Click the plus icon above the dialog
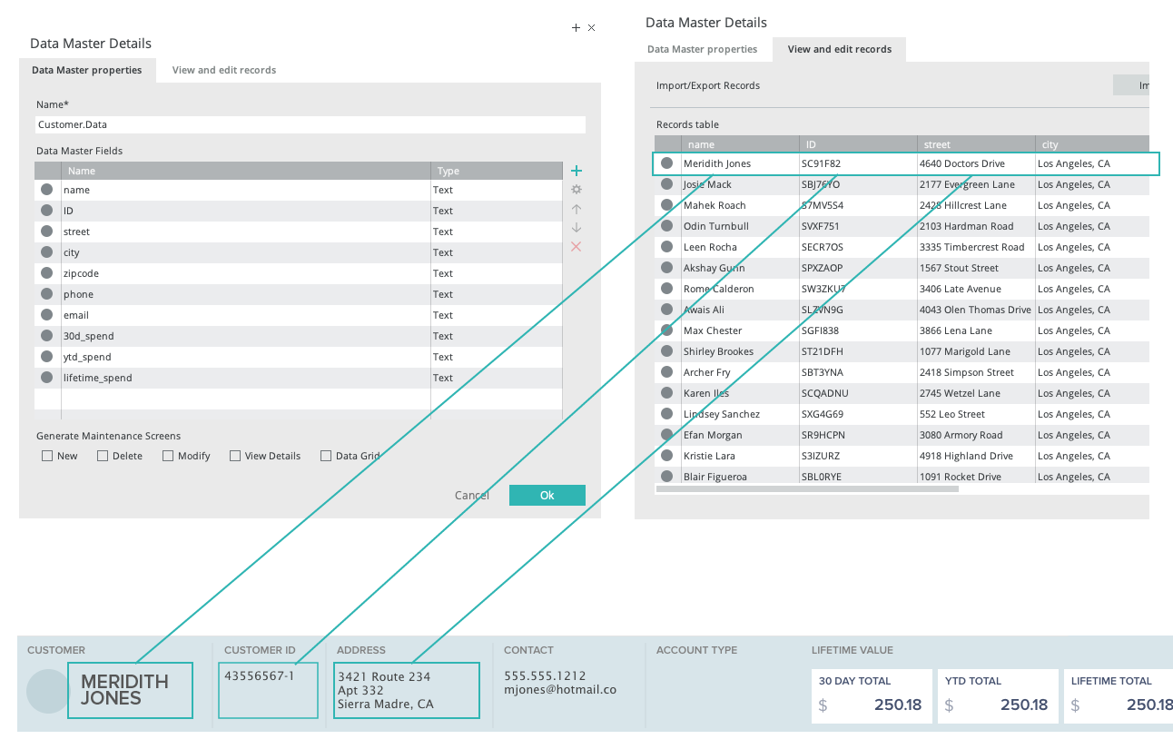 576,28
